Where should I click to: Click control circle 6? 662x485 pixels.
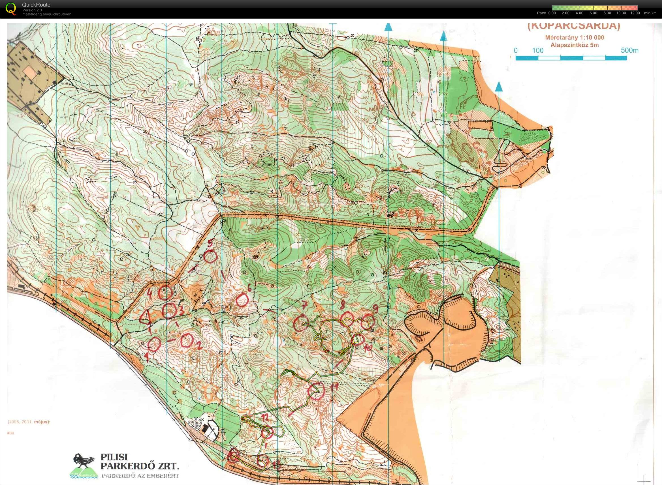[242, 300]
